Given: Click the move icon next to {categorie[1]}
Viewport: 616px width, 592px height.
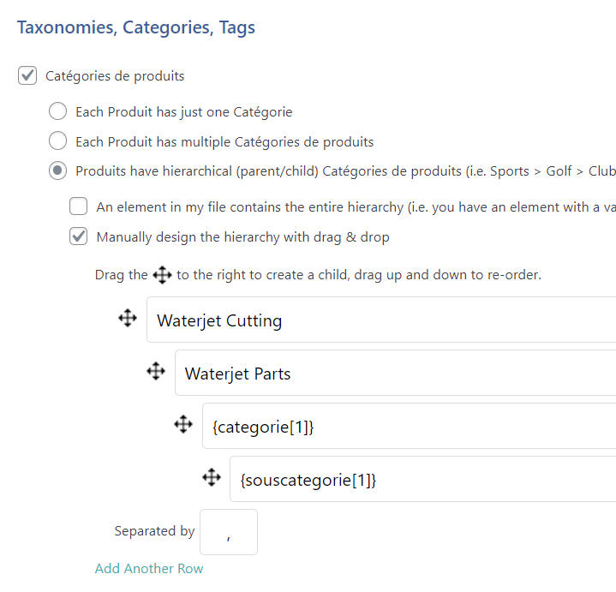Looking at the screenshot, I should pyautogui.click(x=183, y=425).
